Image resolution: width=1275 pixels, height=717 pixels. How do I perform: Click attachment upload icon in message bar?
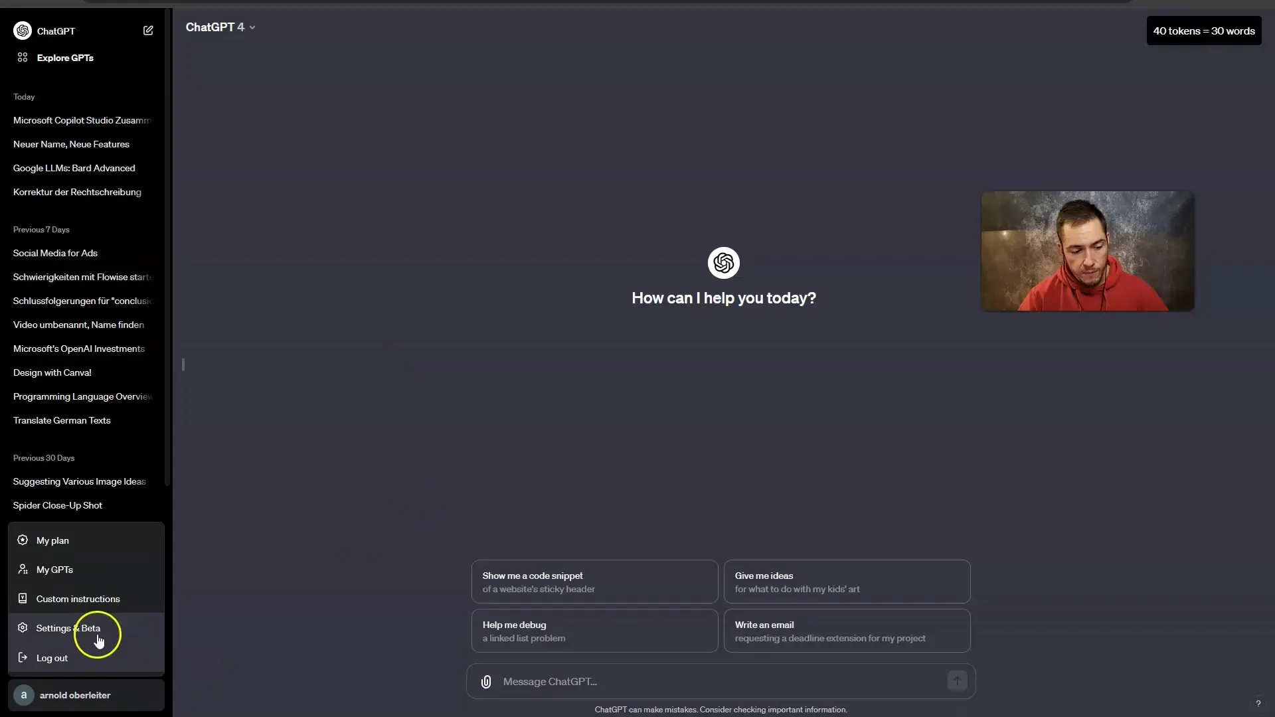[486, 681]
